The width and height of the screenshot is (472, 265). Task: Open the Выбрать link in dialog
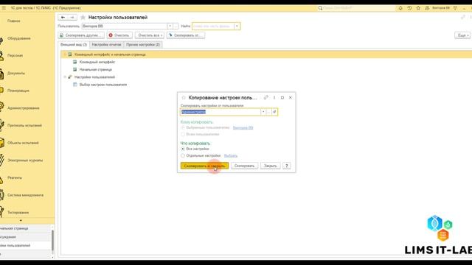pyautogui.click(x=231, y=155)
